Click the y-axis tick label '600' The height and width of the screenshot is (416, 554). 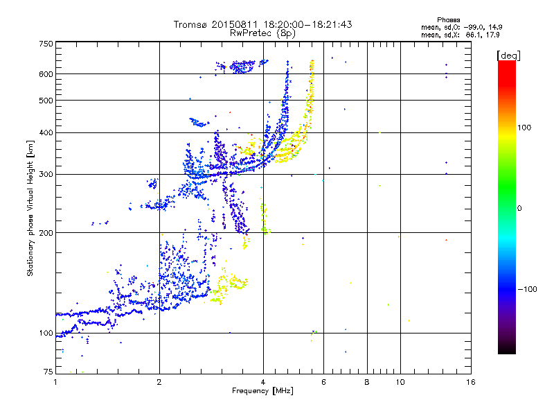[x=46, y=74]
